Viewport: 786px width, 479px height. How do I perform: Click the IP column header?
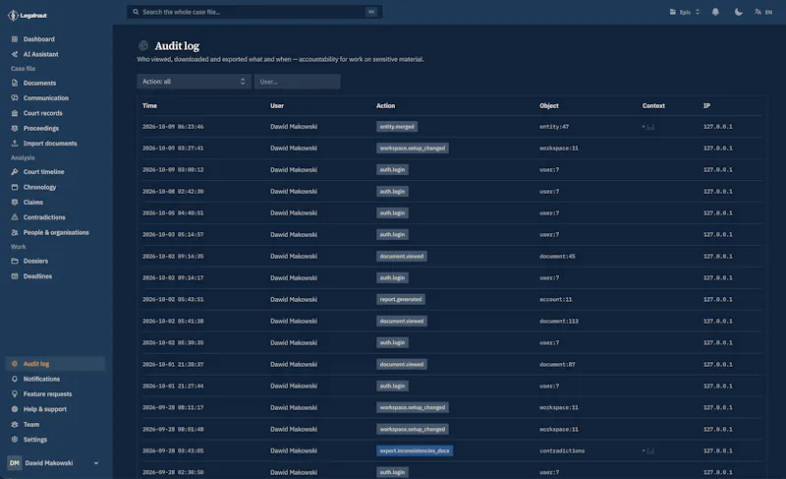(706, 106)
